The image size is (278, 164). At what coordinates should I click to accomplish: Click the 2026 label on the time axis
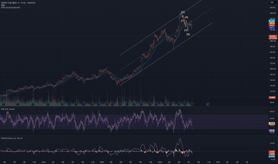click(x=160, y=162)
